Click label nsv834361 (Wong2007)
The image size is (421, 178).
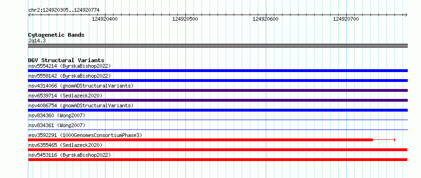(x=57, y=125)
